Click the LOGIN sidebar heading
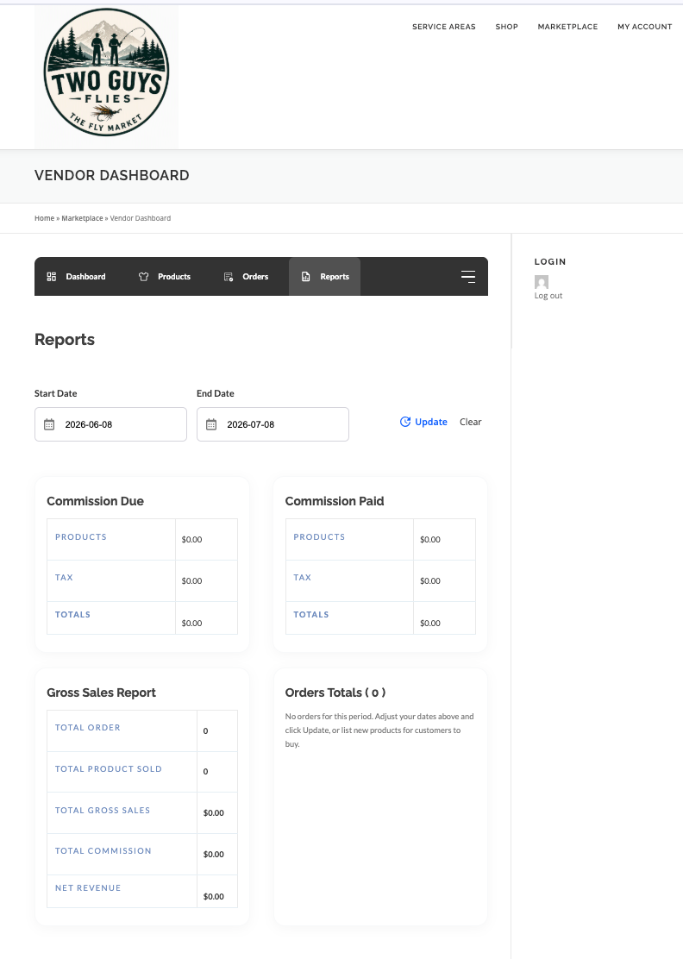The height and width of the screenshot is (959, 683). pos(550,262)
